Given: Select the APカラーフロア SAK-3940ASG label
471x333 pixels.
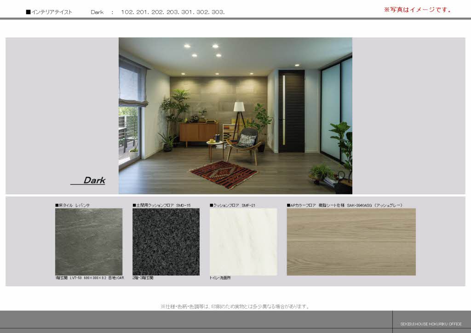Looking at the screenshot, I should tap(345, 205).
